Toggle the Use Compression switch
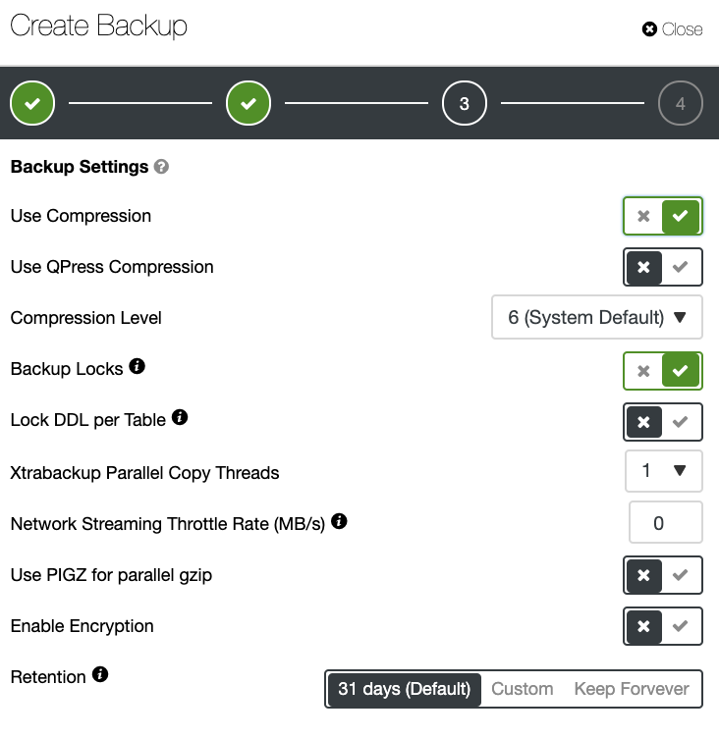Viewport: 719px width, 738px height. pos(662,216)
